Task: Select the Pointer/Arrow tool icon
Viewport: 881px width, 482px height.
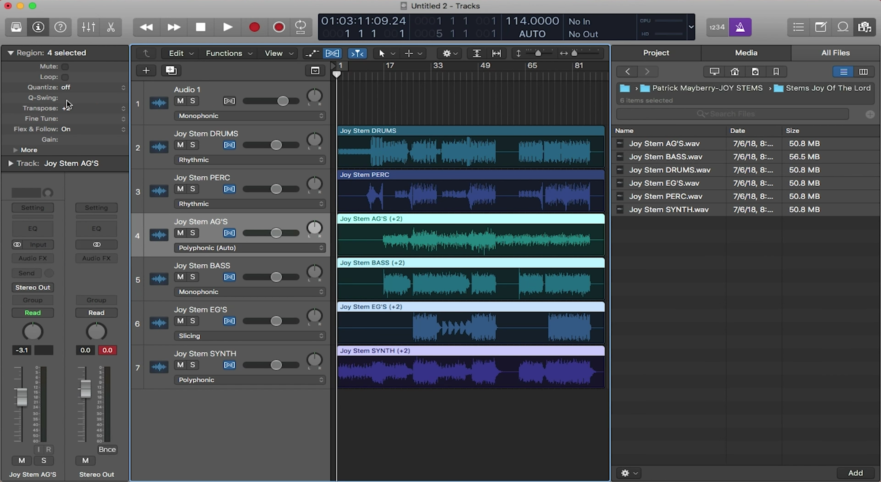Action: click(381, 53)
